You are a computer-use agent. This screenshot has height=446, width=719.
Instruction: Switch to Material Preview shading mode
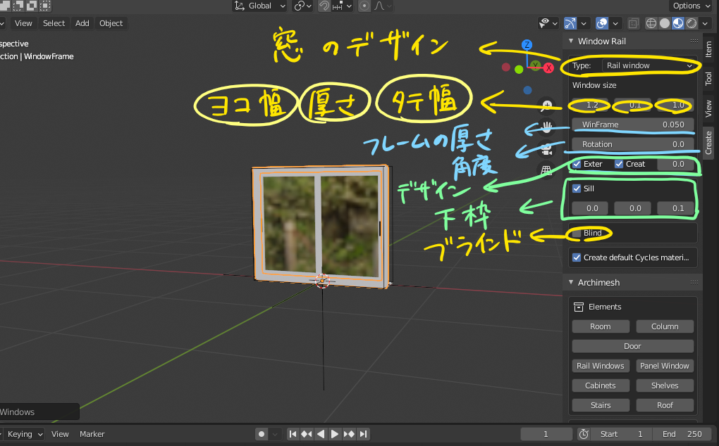pos(677,22)
